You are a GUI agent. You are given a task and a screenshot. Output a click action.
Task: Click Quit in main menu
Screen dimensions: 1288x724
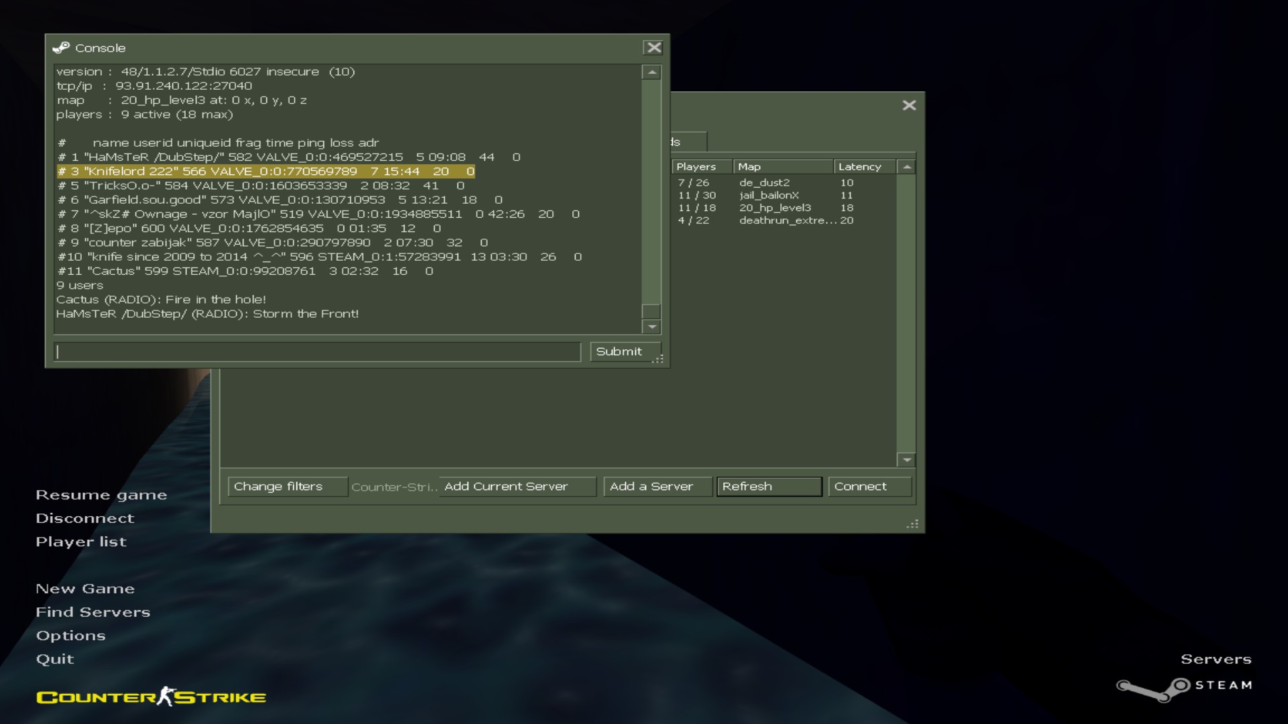coord(55,659)
